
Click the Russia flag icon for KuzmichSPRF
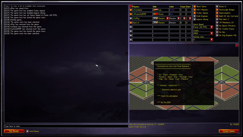click(156, 14)
